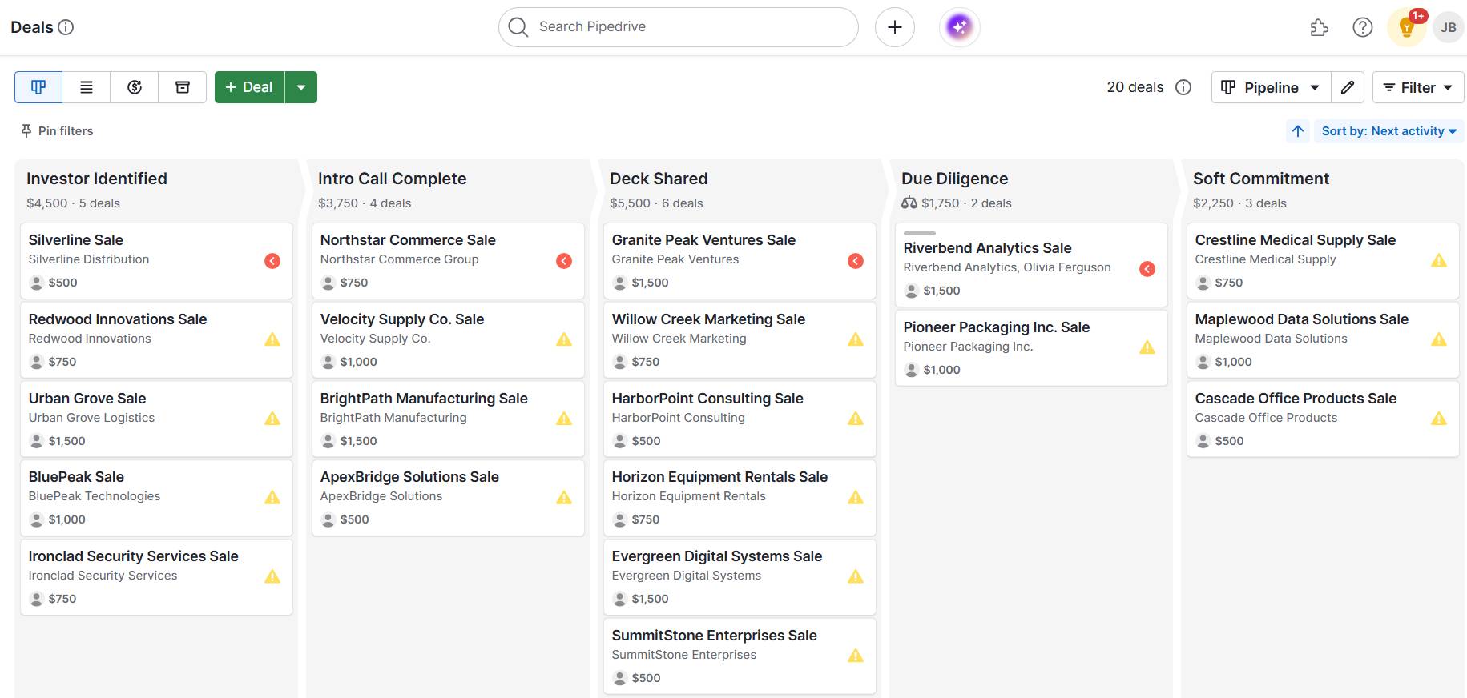
Task: Click warning icon on Velocity Supply Co. Sale
Action: click(564, 339)
